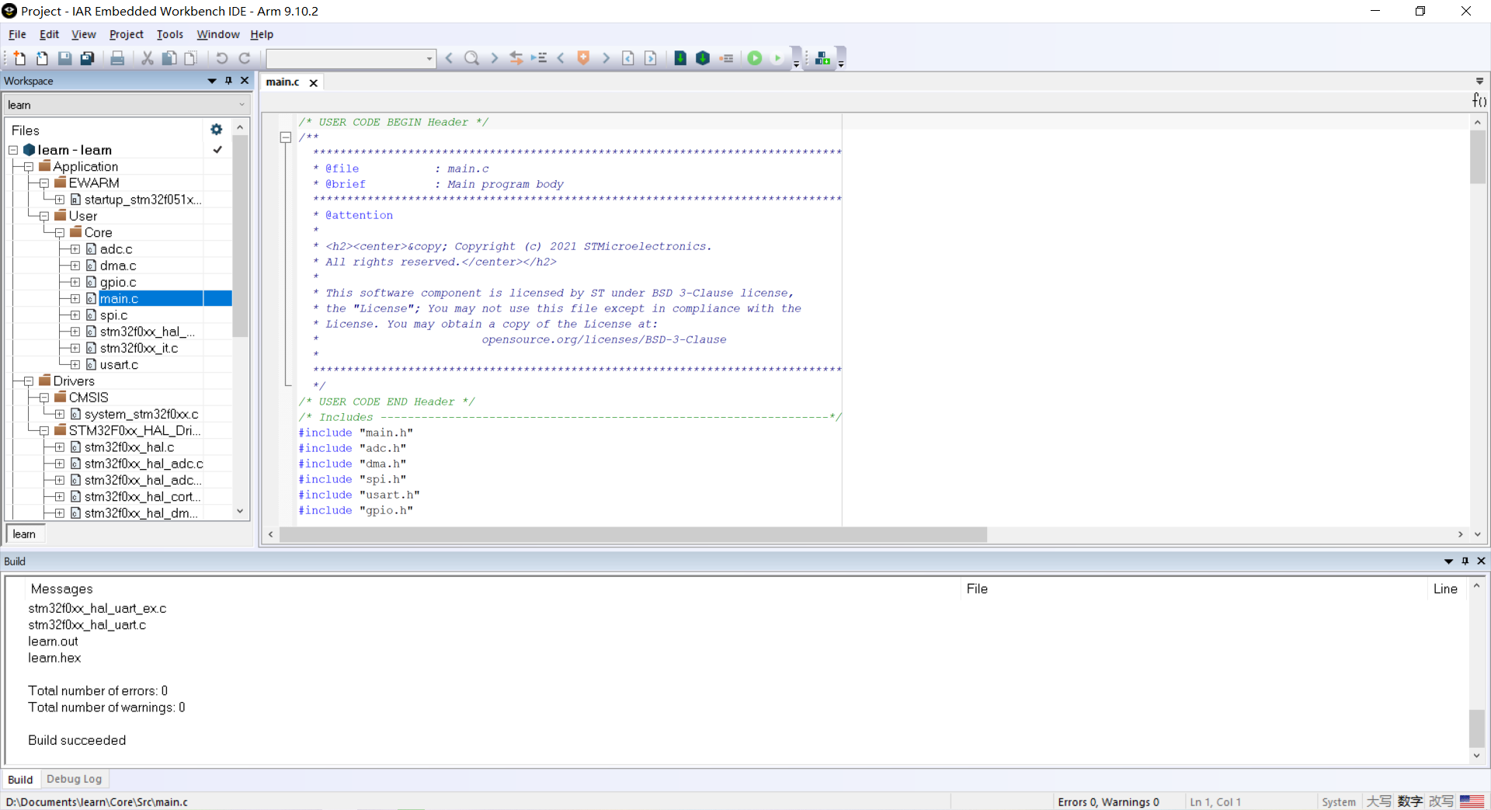The width and height of the screenshot is (1491, 810).
Task: Click the Find magnifier icon
Action: (471, 58)
